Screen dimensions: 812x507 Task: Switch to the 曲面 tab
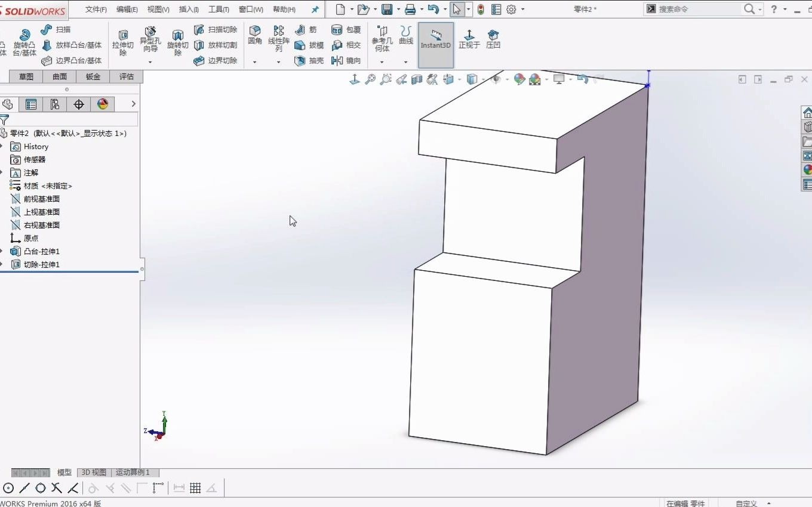(60, 76)
